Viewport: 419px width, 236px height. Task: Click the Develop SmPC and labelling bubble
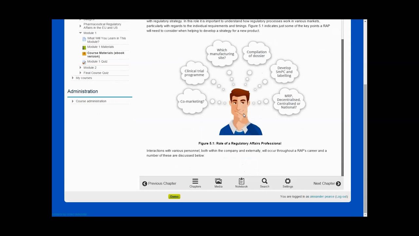284,72
